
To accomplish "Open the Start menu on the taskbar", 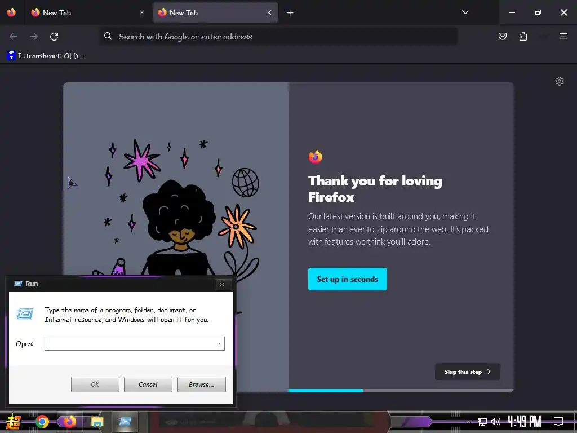I will (x=14, y=422).
